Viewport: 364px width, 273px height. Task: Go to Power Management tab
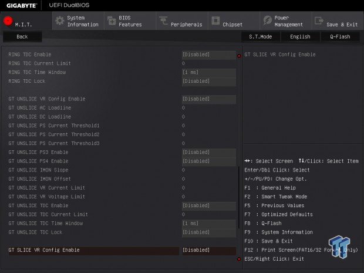point(286,21)
